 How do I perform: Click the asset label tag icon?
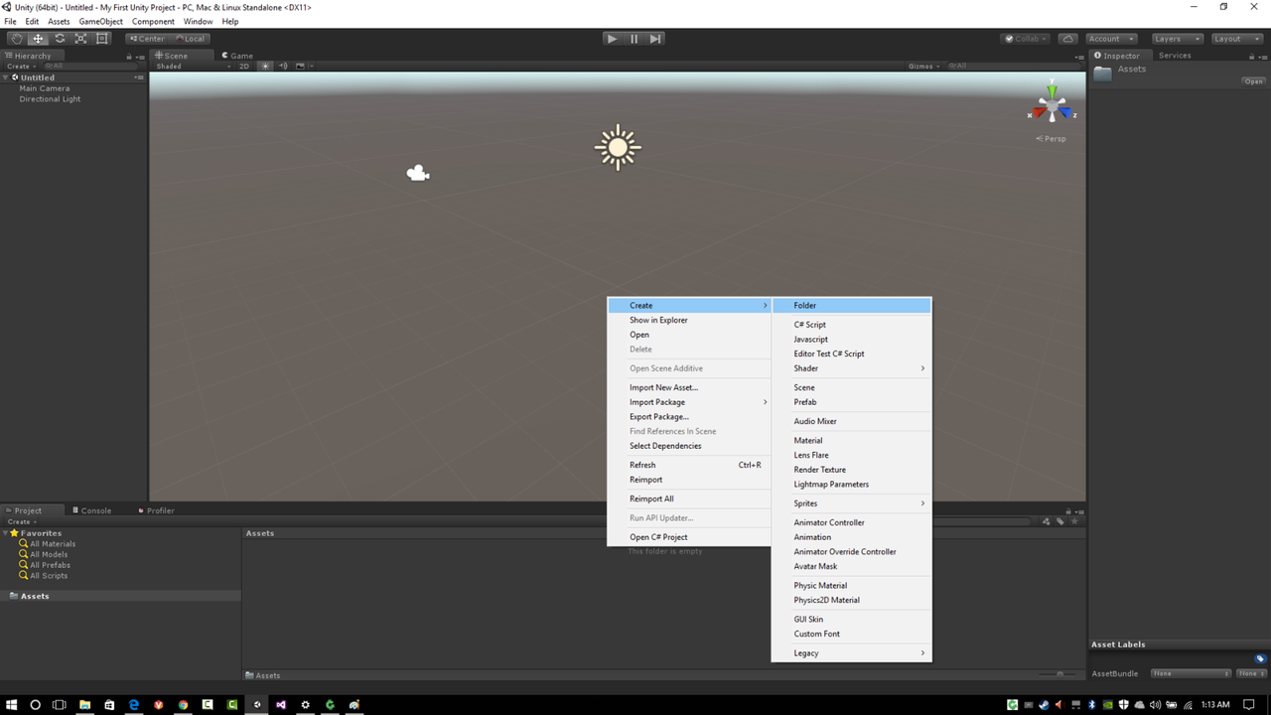pyautogui.click(x=1260, y=658)
